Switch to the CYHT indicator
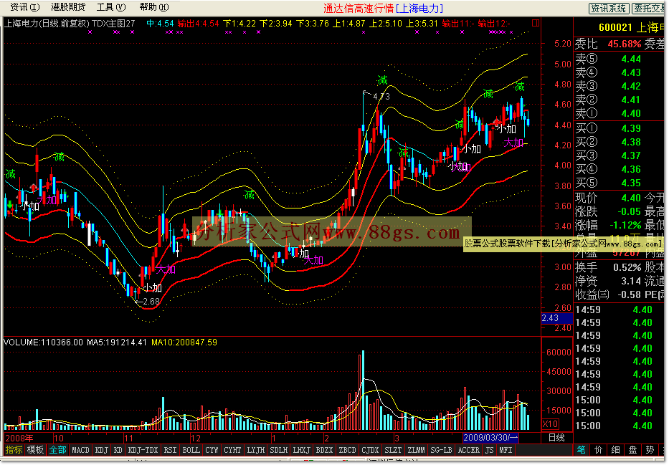 point(232,450)
